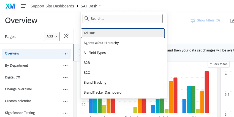Expand the Add pages dropdown
The image size is (234, 117).
[x=52, y=36]
